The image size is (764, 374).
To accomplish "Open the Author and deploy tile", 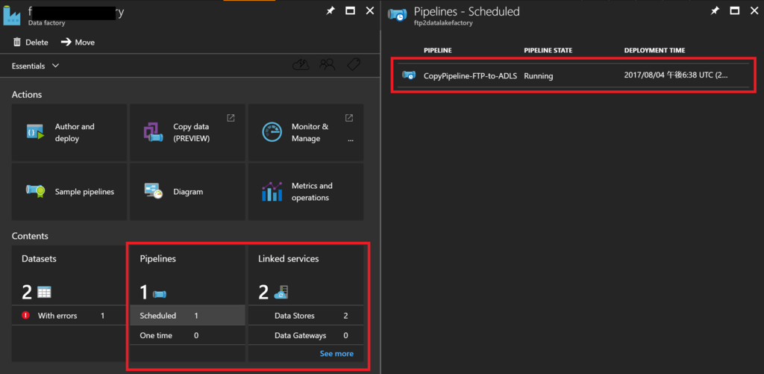I will (69, 132).
